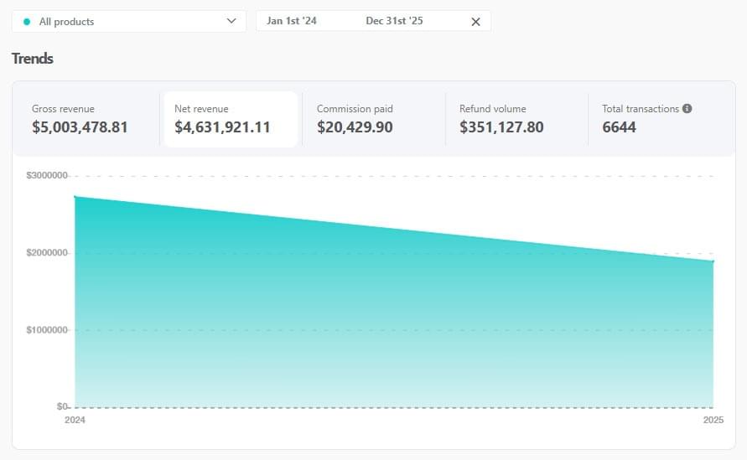Click the chevron arrow beside All products
Screen dimensions: 747x460
[231, 22]
